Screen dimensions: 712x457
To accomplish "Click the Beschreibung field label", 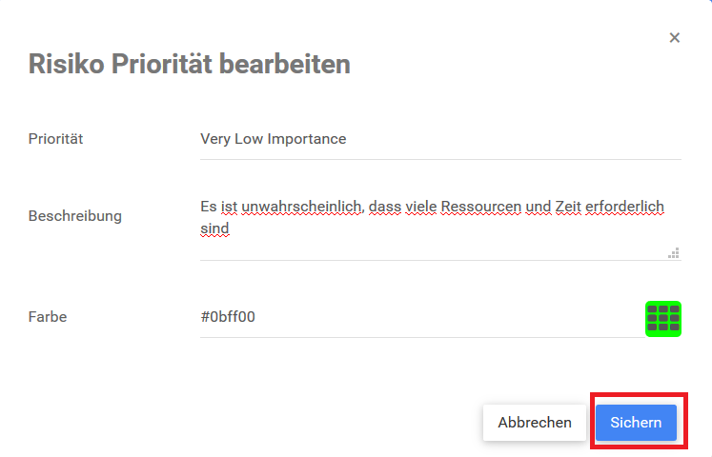I will [75, 216].
